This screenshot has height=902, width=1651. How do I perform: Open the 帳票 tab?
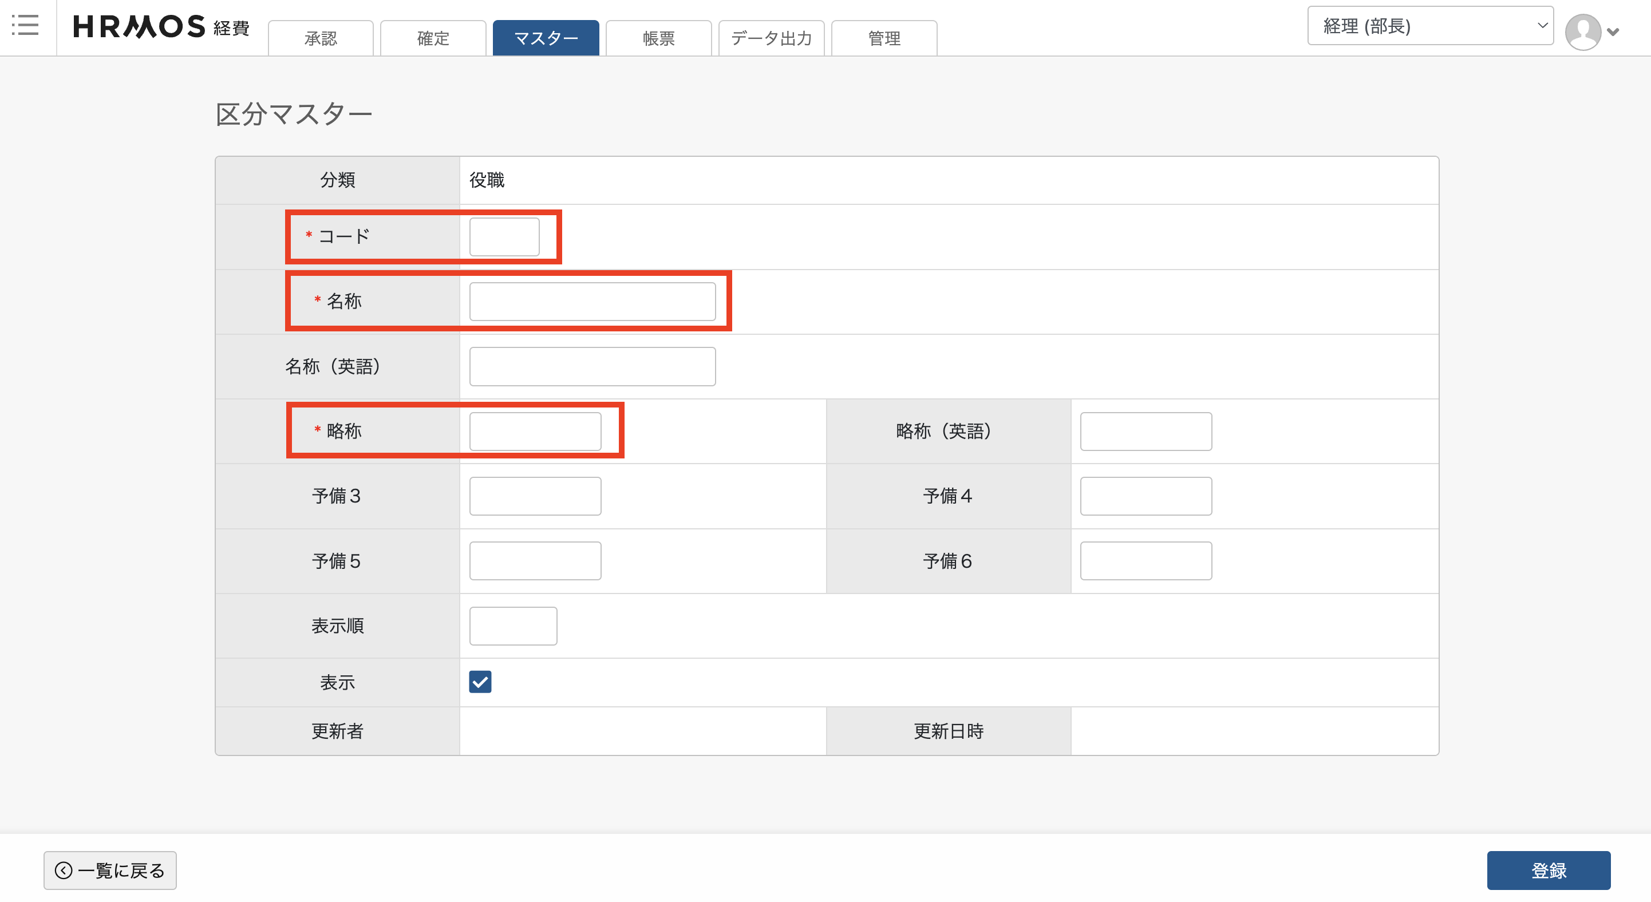[x=659, y=38]
